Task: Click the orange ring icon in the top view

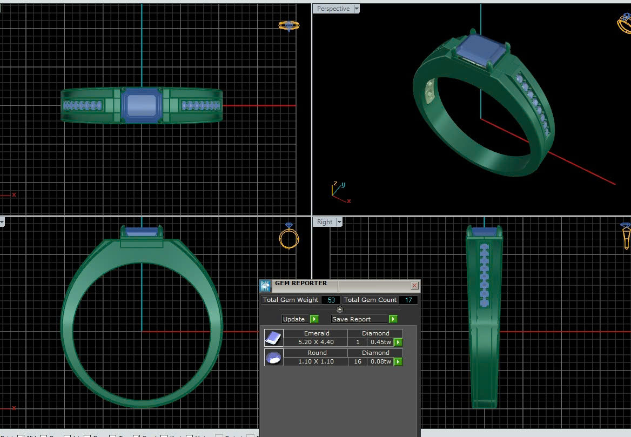Action: point(288,25)
